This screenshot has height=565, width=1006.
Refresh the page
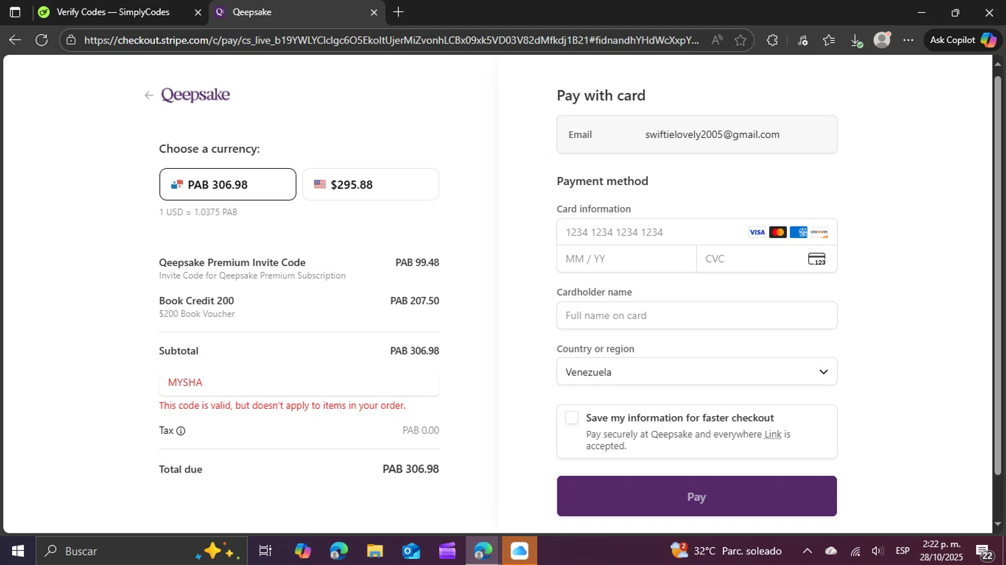click(42, 40)
